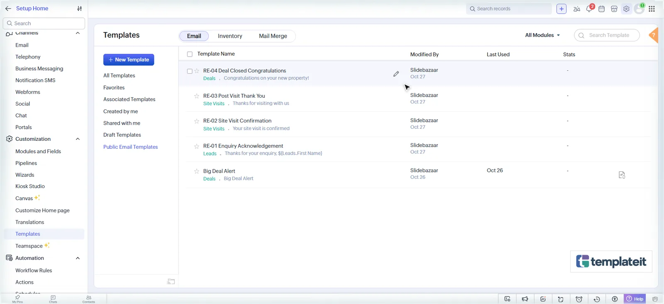The image size is (664, 304).
Task: Click the megaphone announcements icon
Action: (525, 299)
